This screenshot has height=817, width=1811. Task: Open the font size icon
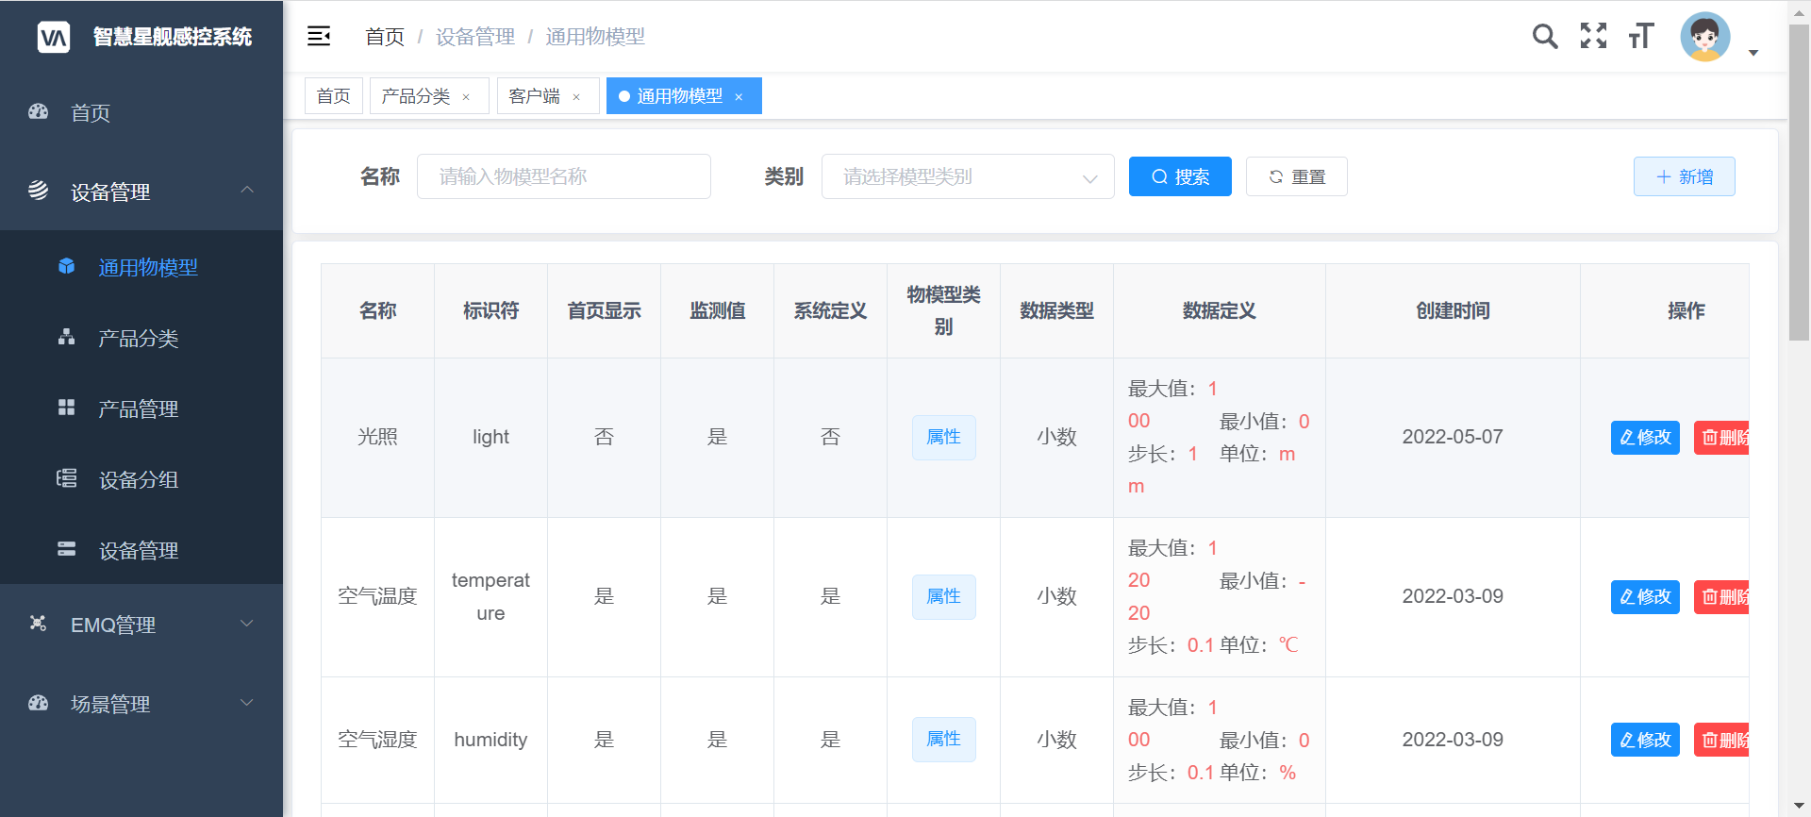tap(1641, 36)
